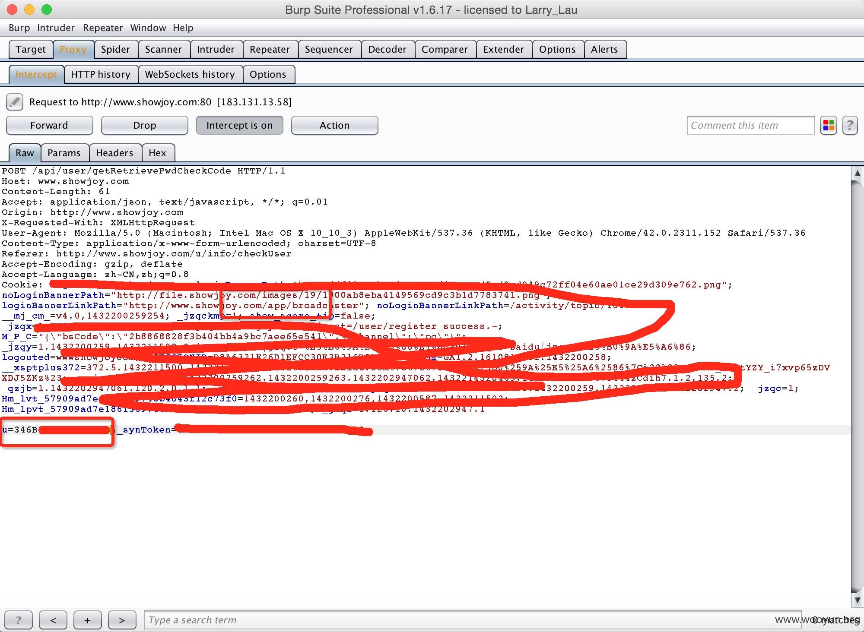Open the Action menu button
Image resolution: width=864 pixels, height=632 pixels.
(335, 125)
